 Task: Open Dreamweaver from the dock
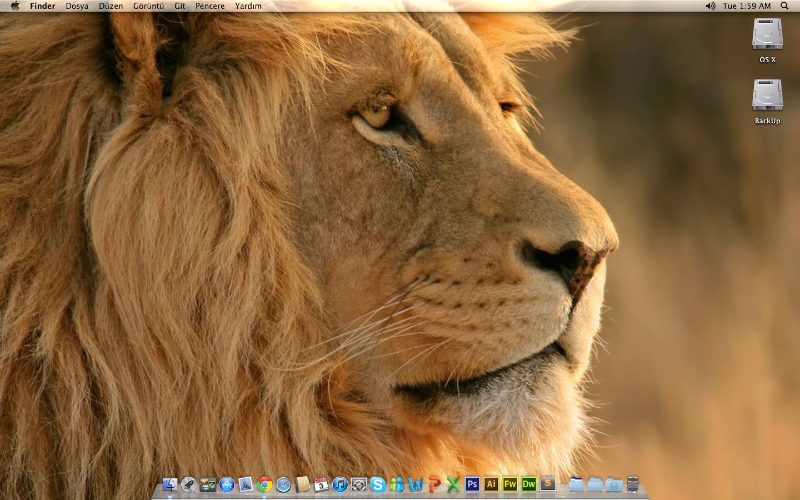[x=529, y=484]
